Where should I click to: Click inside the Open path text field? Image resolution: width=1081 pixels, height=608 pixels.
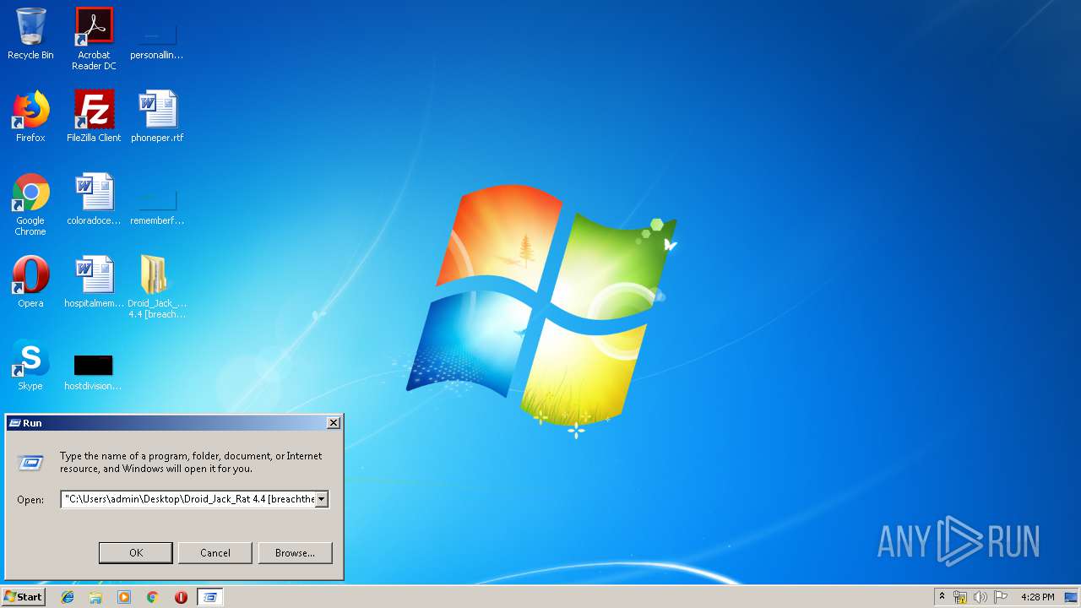[x=188, y=499]
